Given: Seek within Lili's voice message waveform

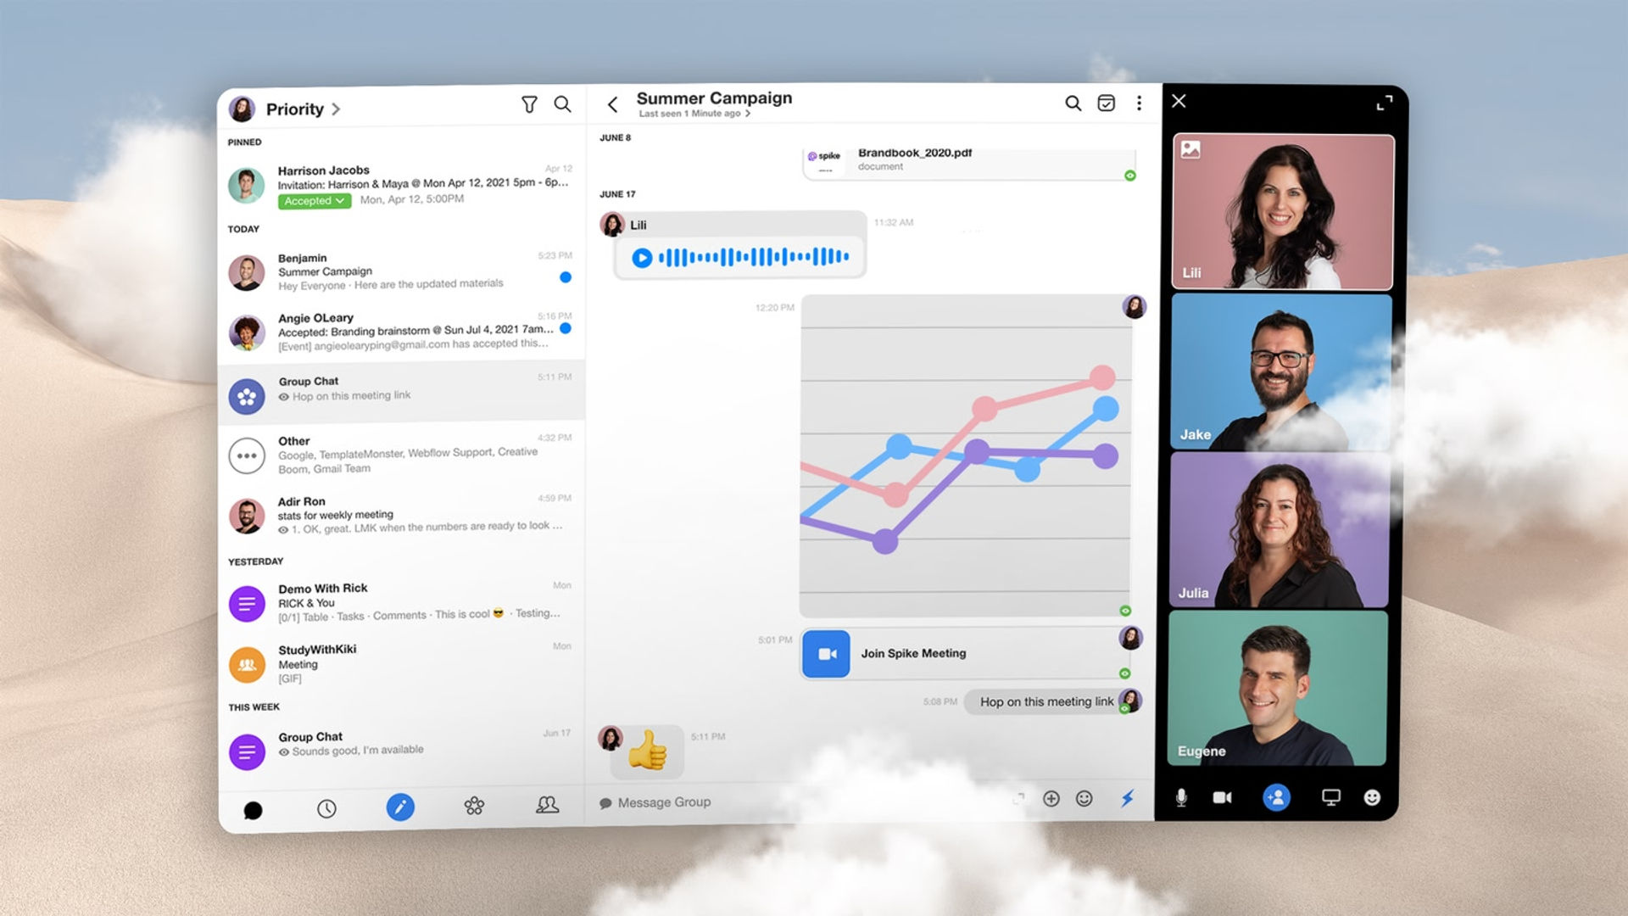Looking at the screenshot, I should (754, 257).
